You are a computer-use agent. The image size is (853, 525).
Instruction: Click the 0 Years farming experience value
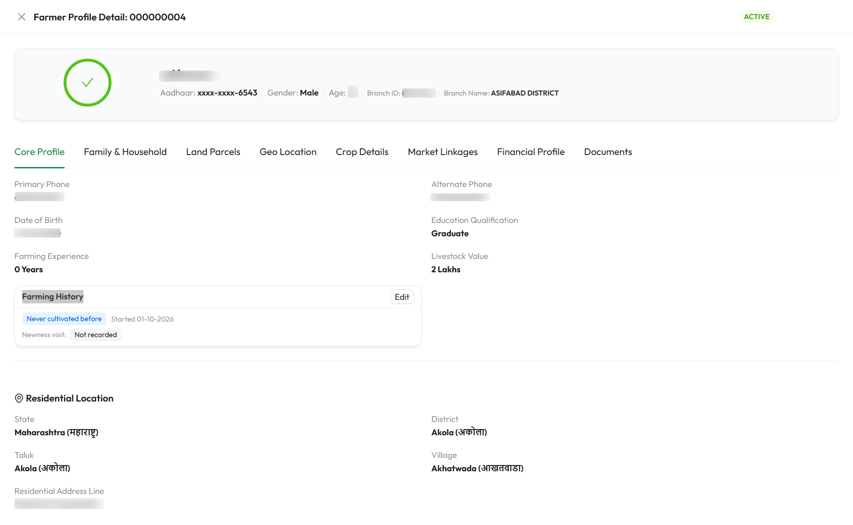[28, 270]
